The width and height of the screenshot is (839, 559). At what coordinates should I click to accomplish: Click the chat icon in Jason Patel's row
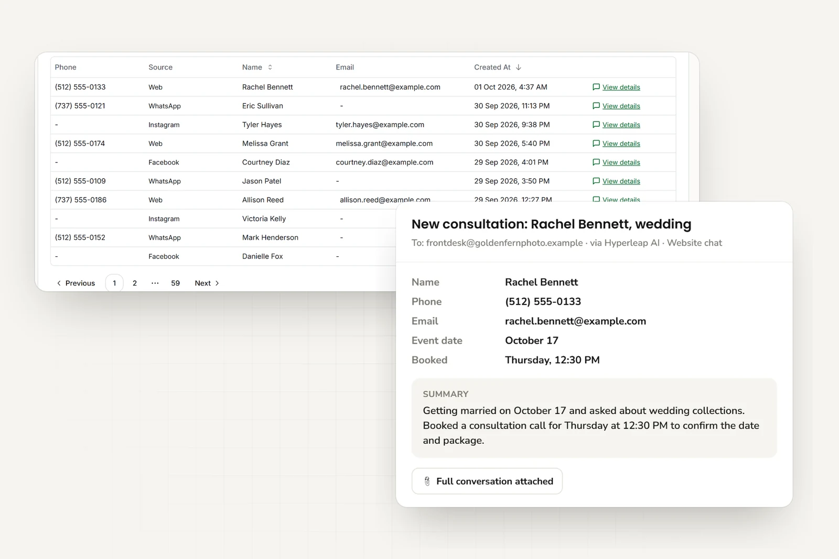pyautogui.click(x=596, y=181)
